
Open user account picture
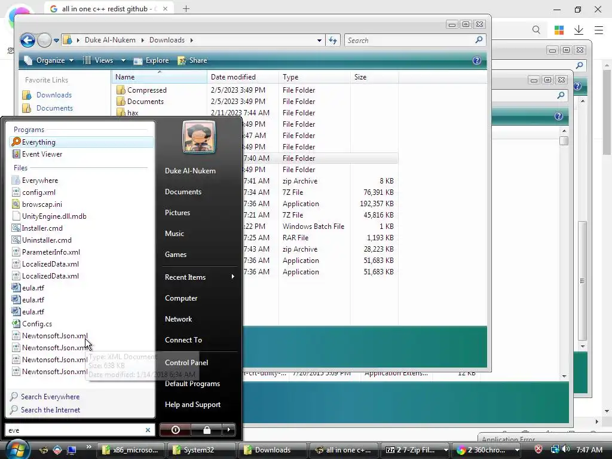point(198,137)
